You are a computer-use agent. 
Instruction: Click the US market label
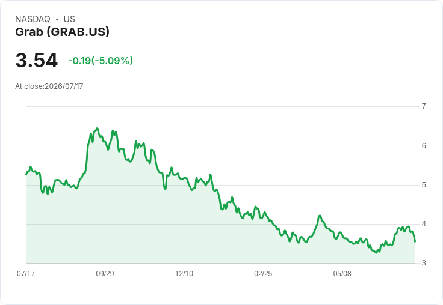tap(69, 19)
